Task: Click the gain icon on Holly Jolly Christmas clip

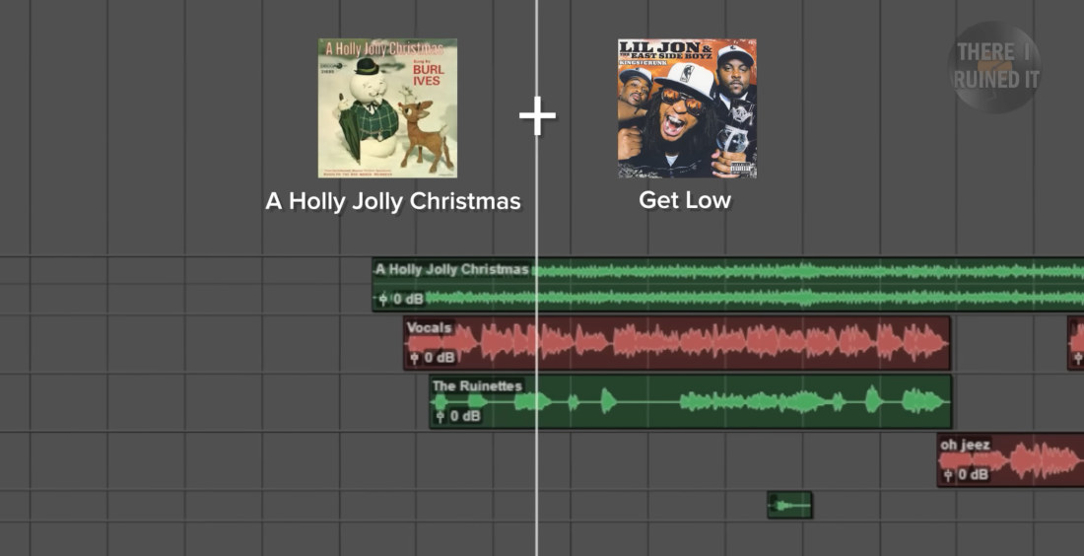Action: (383, 299)
